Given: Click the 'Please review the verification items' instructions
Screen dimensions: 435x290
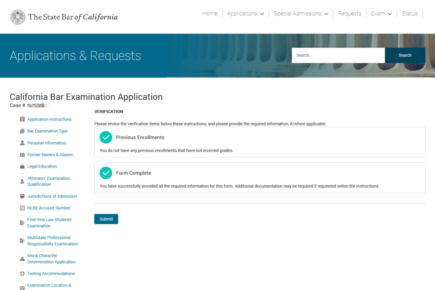Looking at the screenshot, I should point(210,124).
